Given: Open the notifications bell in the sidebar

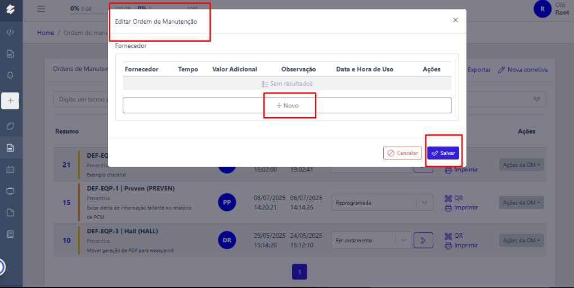Looking at the screenshot, I should click(x=10, y=75).
